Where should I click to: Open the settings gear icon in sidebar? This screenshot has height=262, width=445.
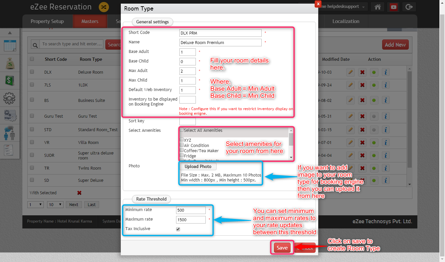(x=10, y=98)
